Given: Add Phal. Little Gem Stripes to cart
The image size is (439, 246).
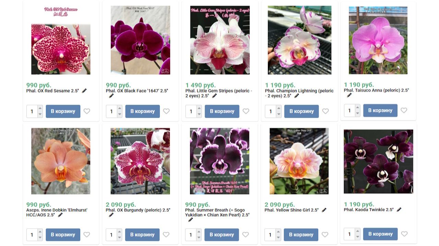Looking at the screenshot, I should 222,111.
